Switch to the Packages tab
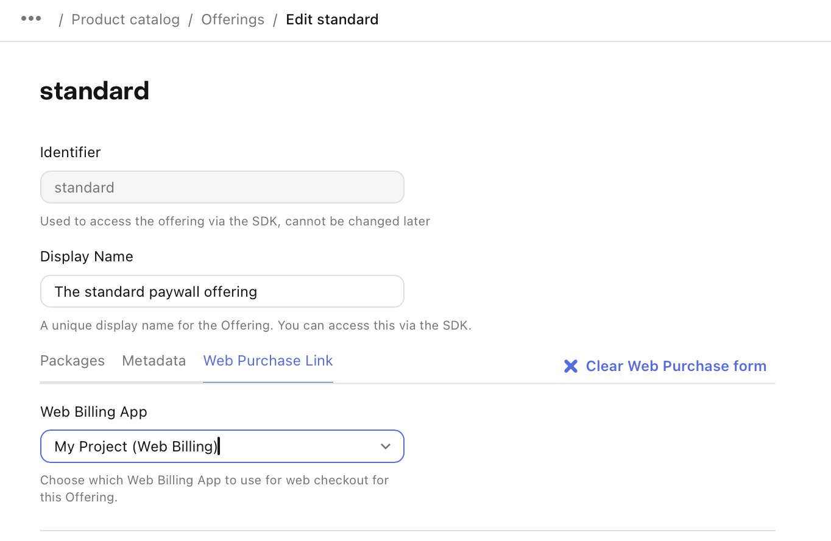 72,361
